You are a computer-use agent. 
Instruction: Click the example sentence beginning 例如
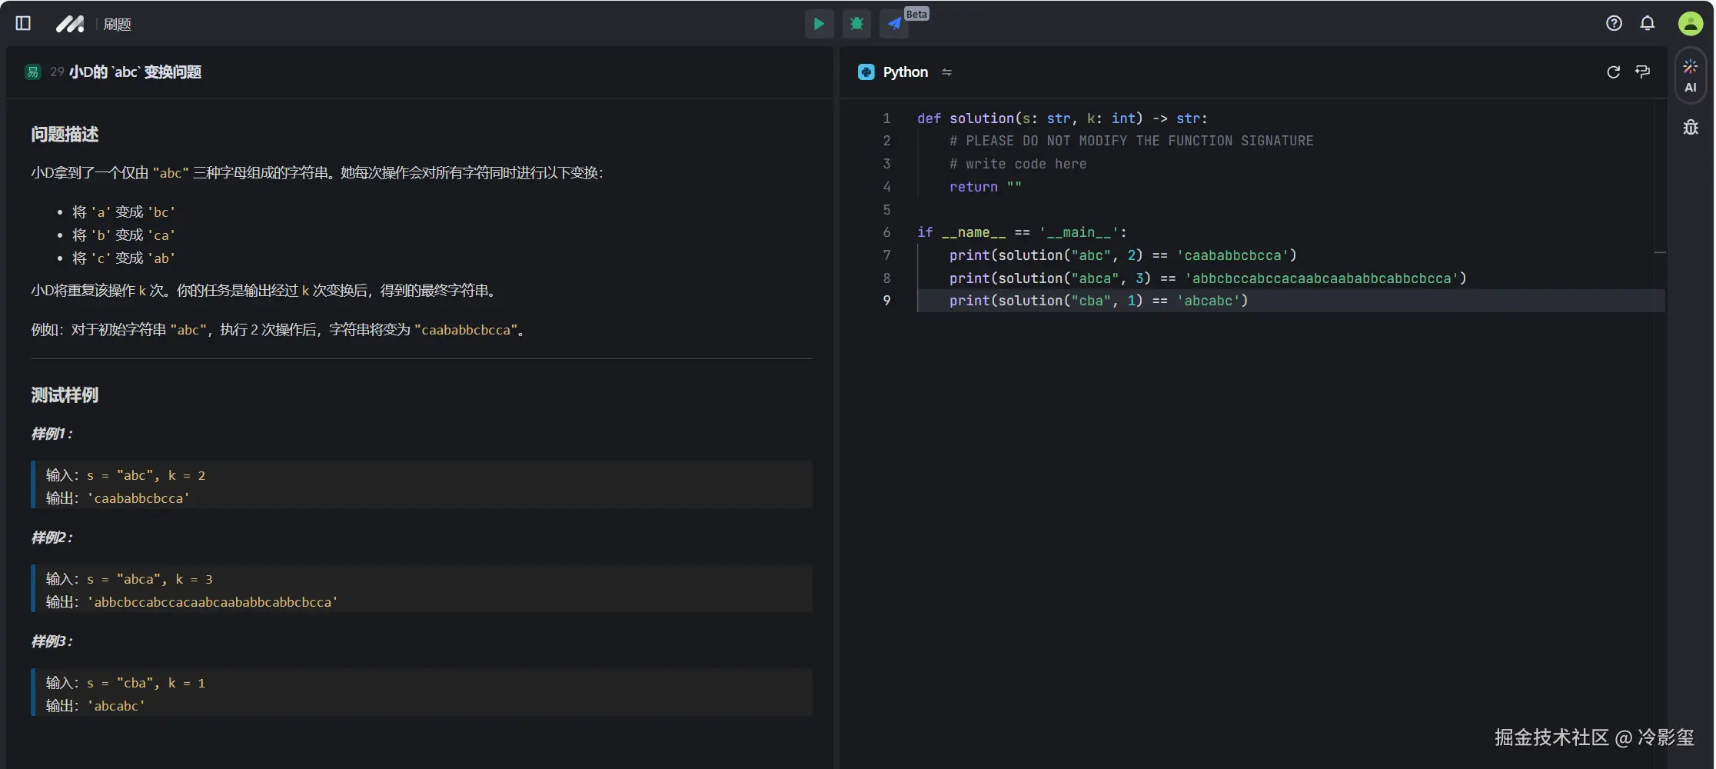pos(281,330)
